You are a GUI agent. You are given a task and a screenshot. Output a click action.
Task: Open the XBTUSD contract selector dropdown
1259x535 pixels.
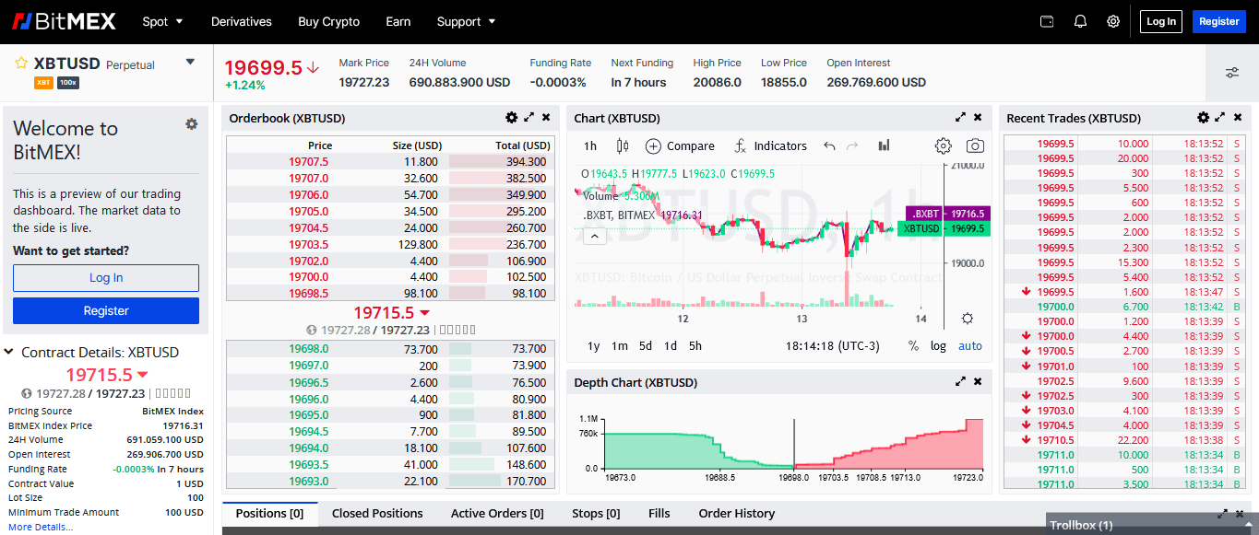click(190, 63)
